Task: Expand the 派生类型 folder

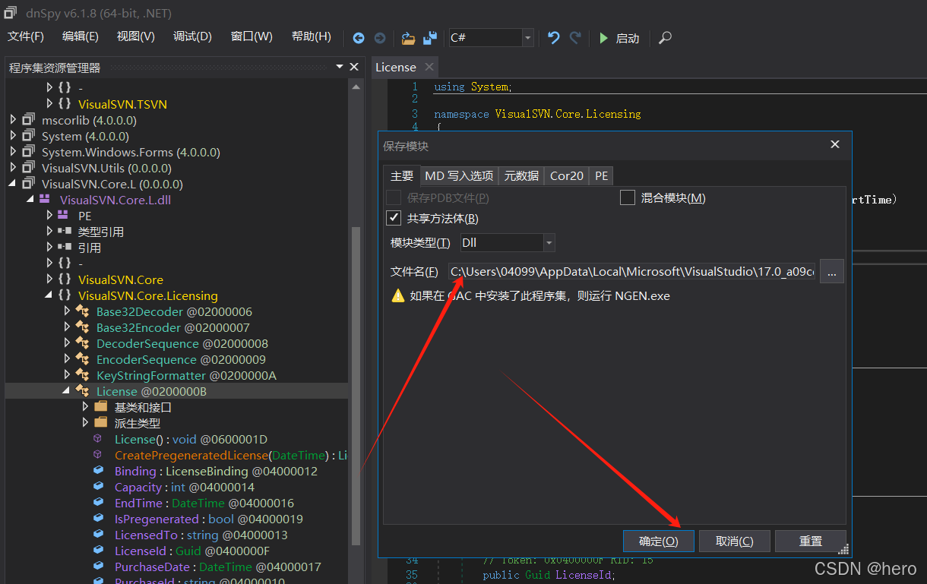Action: [x=86, y=423]
